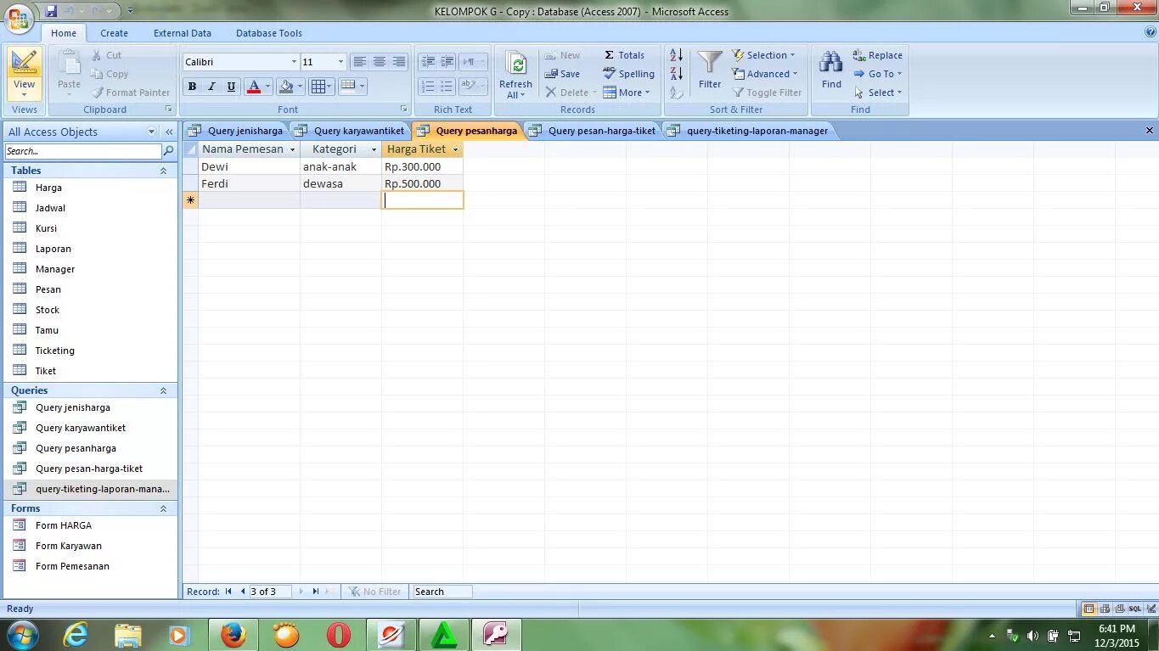Close the current query document tab
Screen dimensions: 1159x651
pos(1150,131)
